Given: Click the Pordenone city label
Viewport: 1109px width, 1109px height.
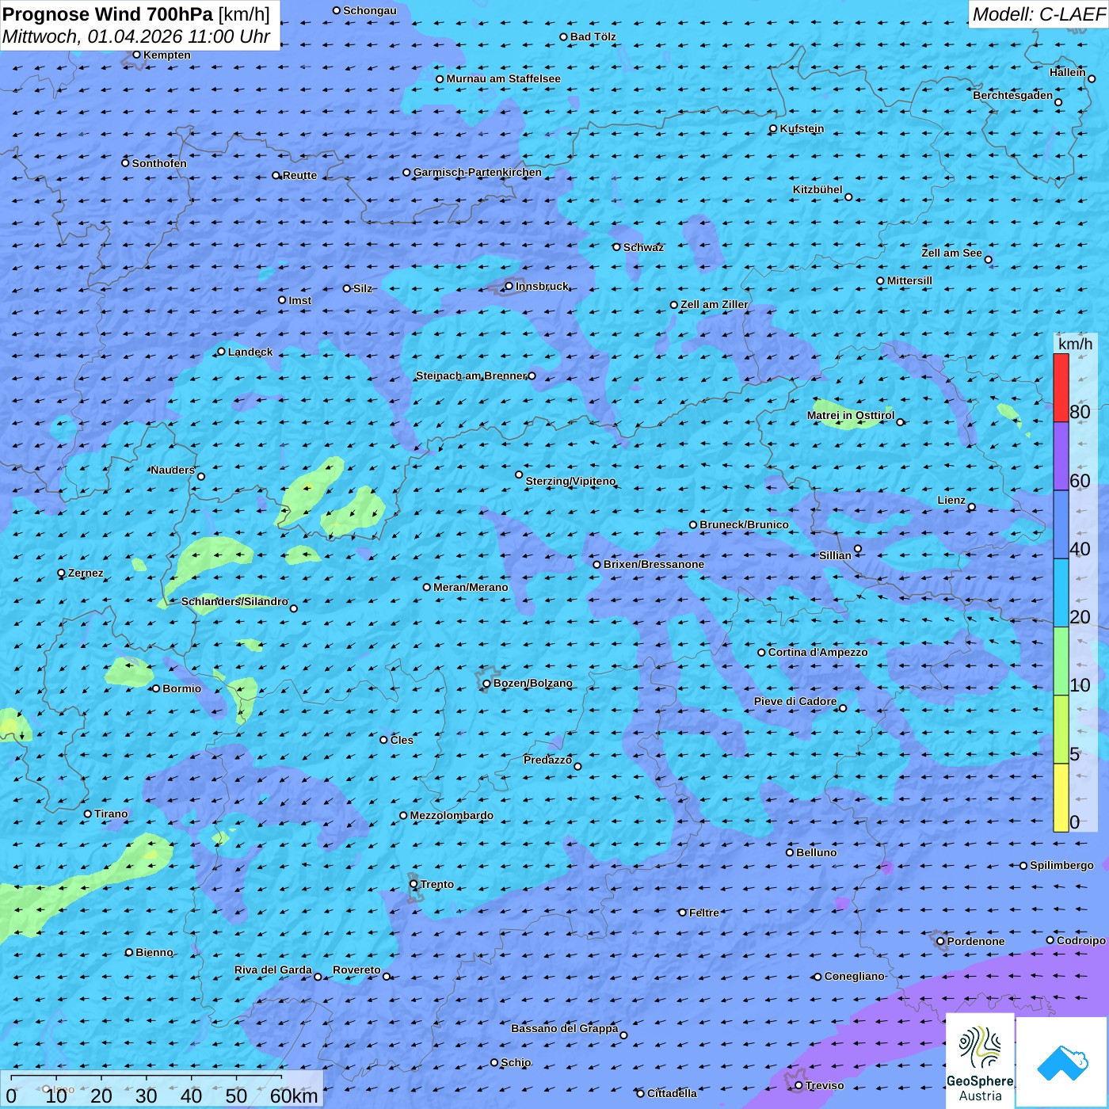Looking at the screenshot, I should (975, 941).
